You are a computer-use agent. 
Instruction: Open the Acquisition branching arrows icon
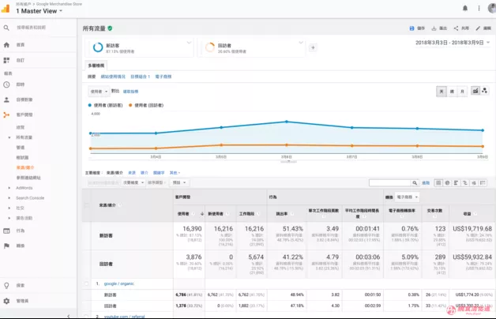point(6,114)
